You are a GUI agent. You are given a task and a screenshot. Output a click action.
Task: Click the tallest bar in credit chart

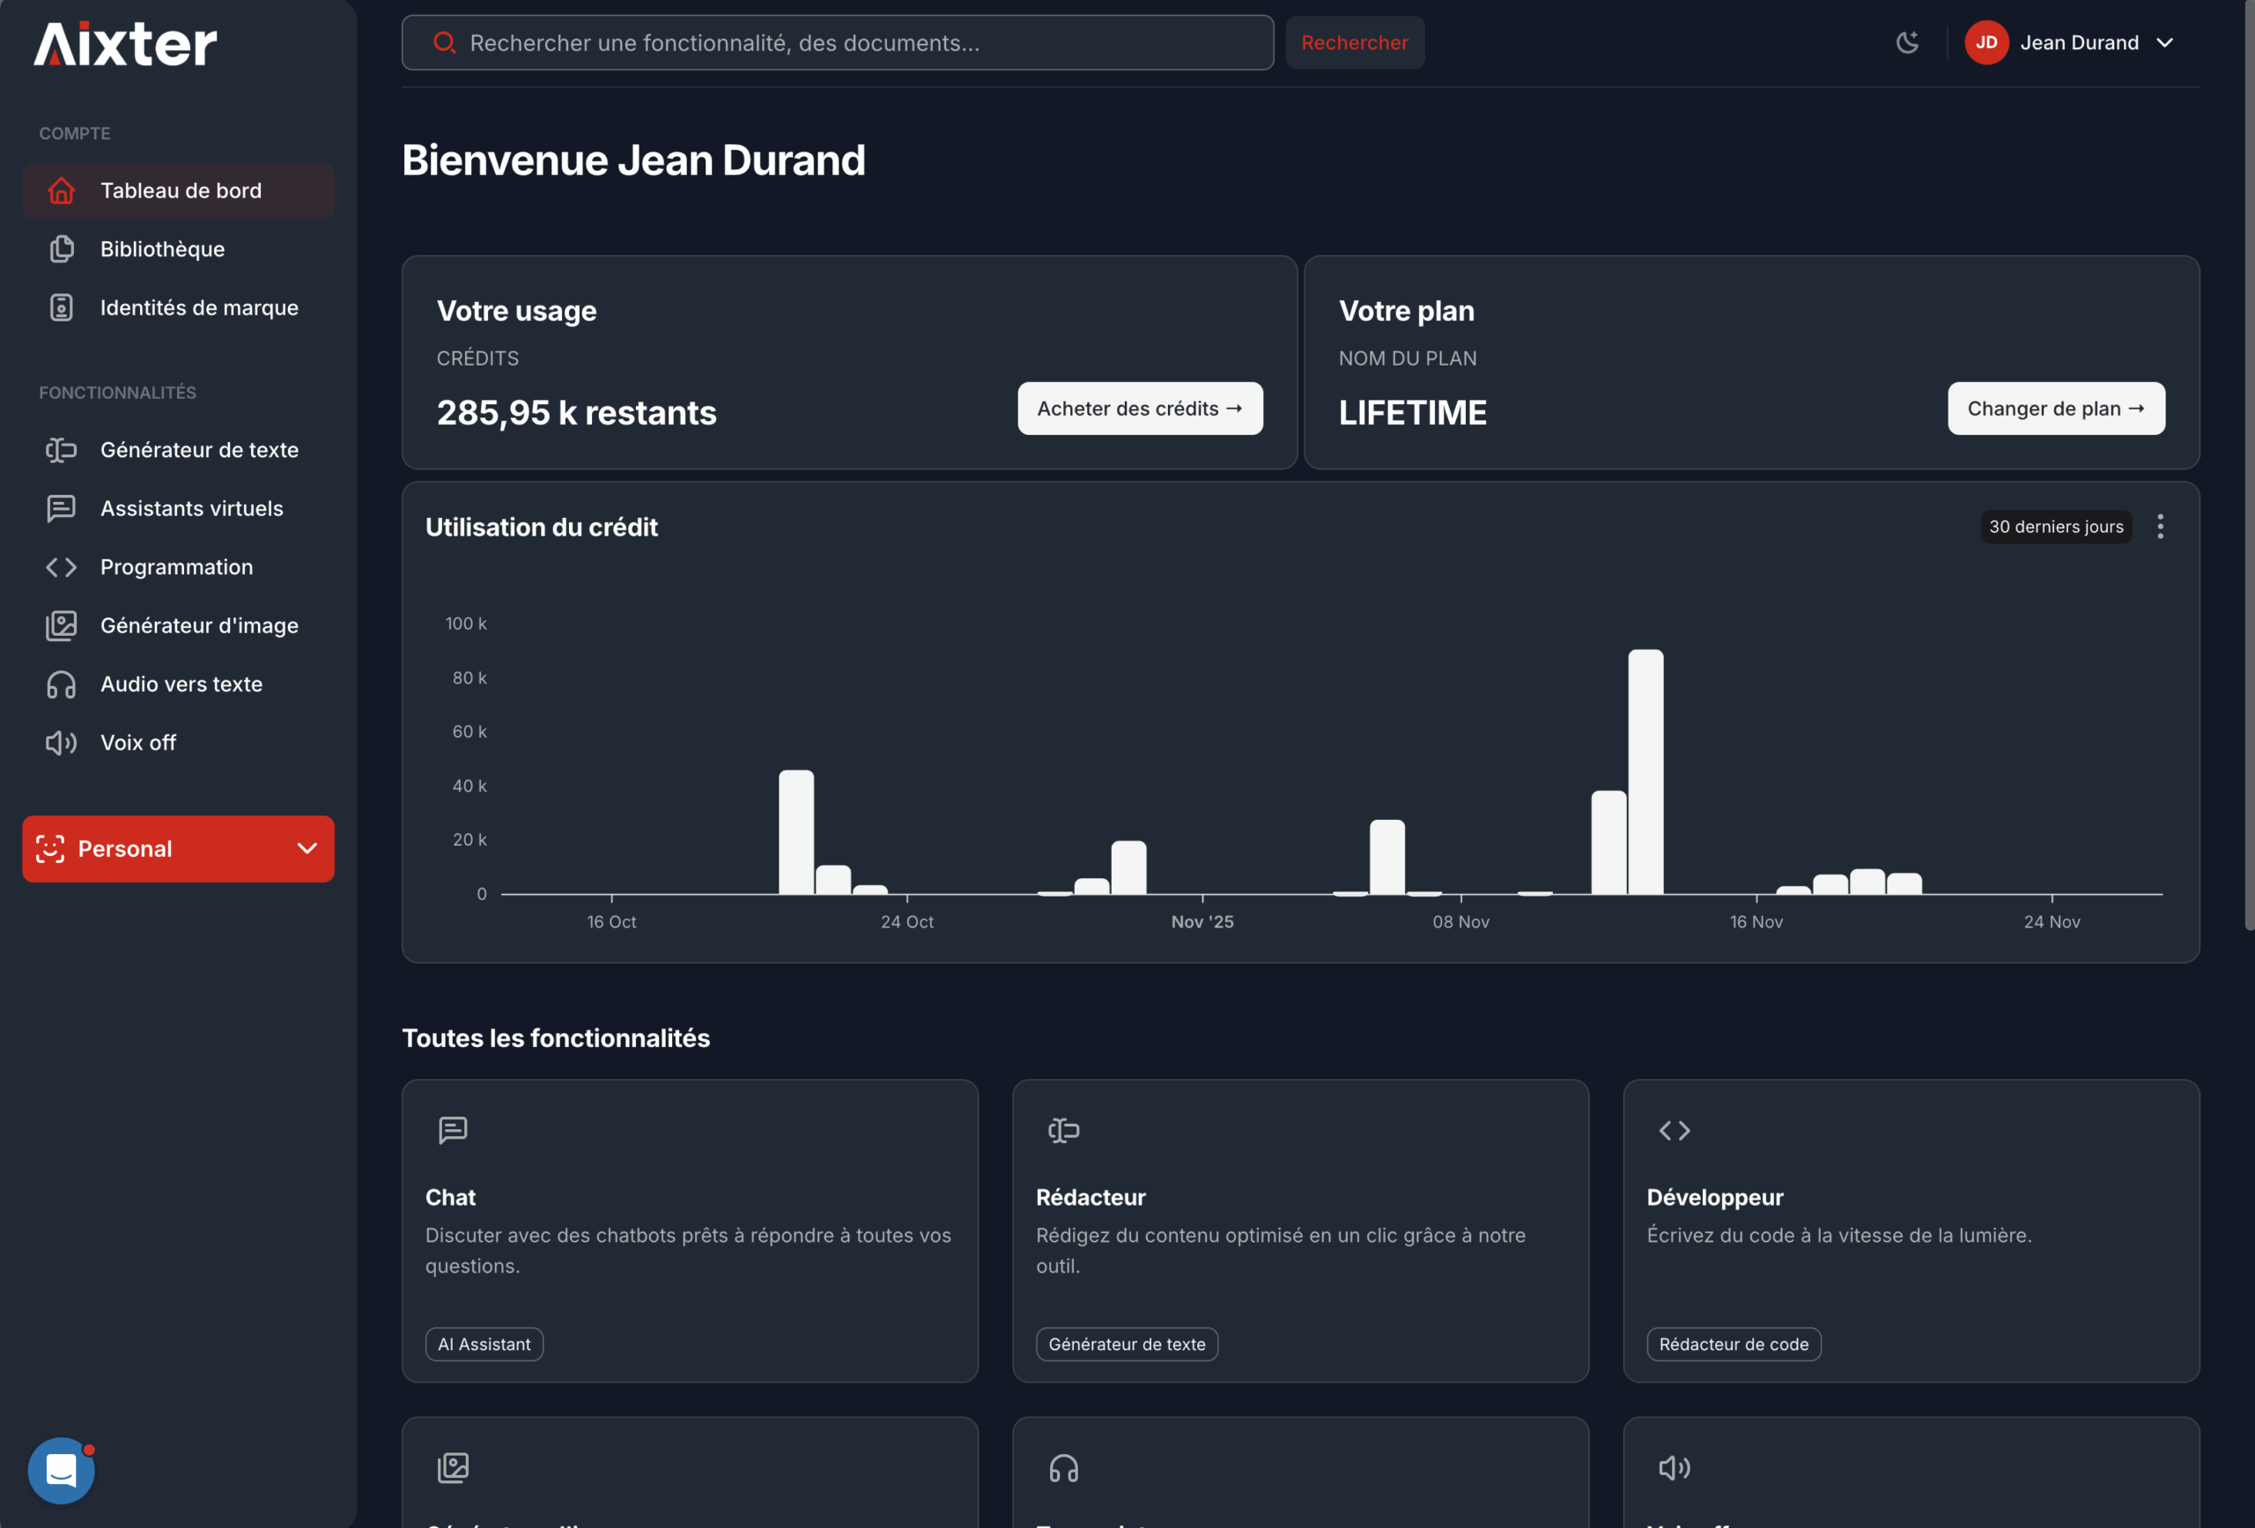pyautogui.click(x=1645, y=771)
